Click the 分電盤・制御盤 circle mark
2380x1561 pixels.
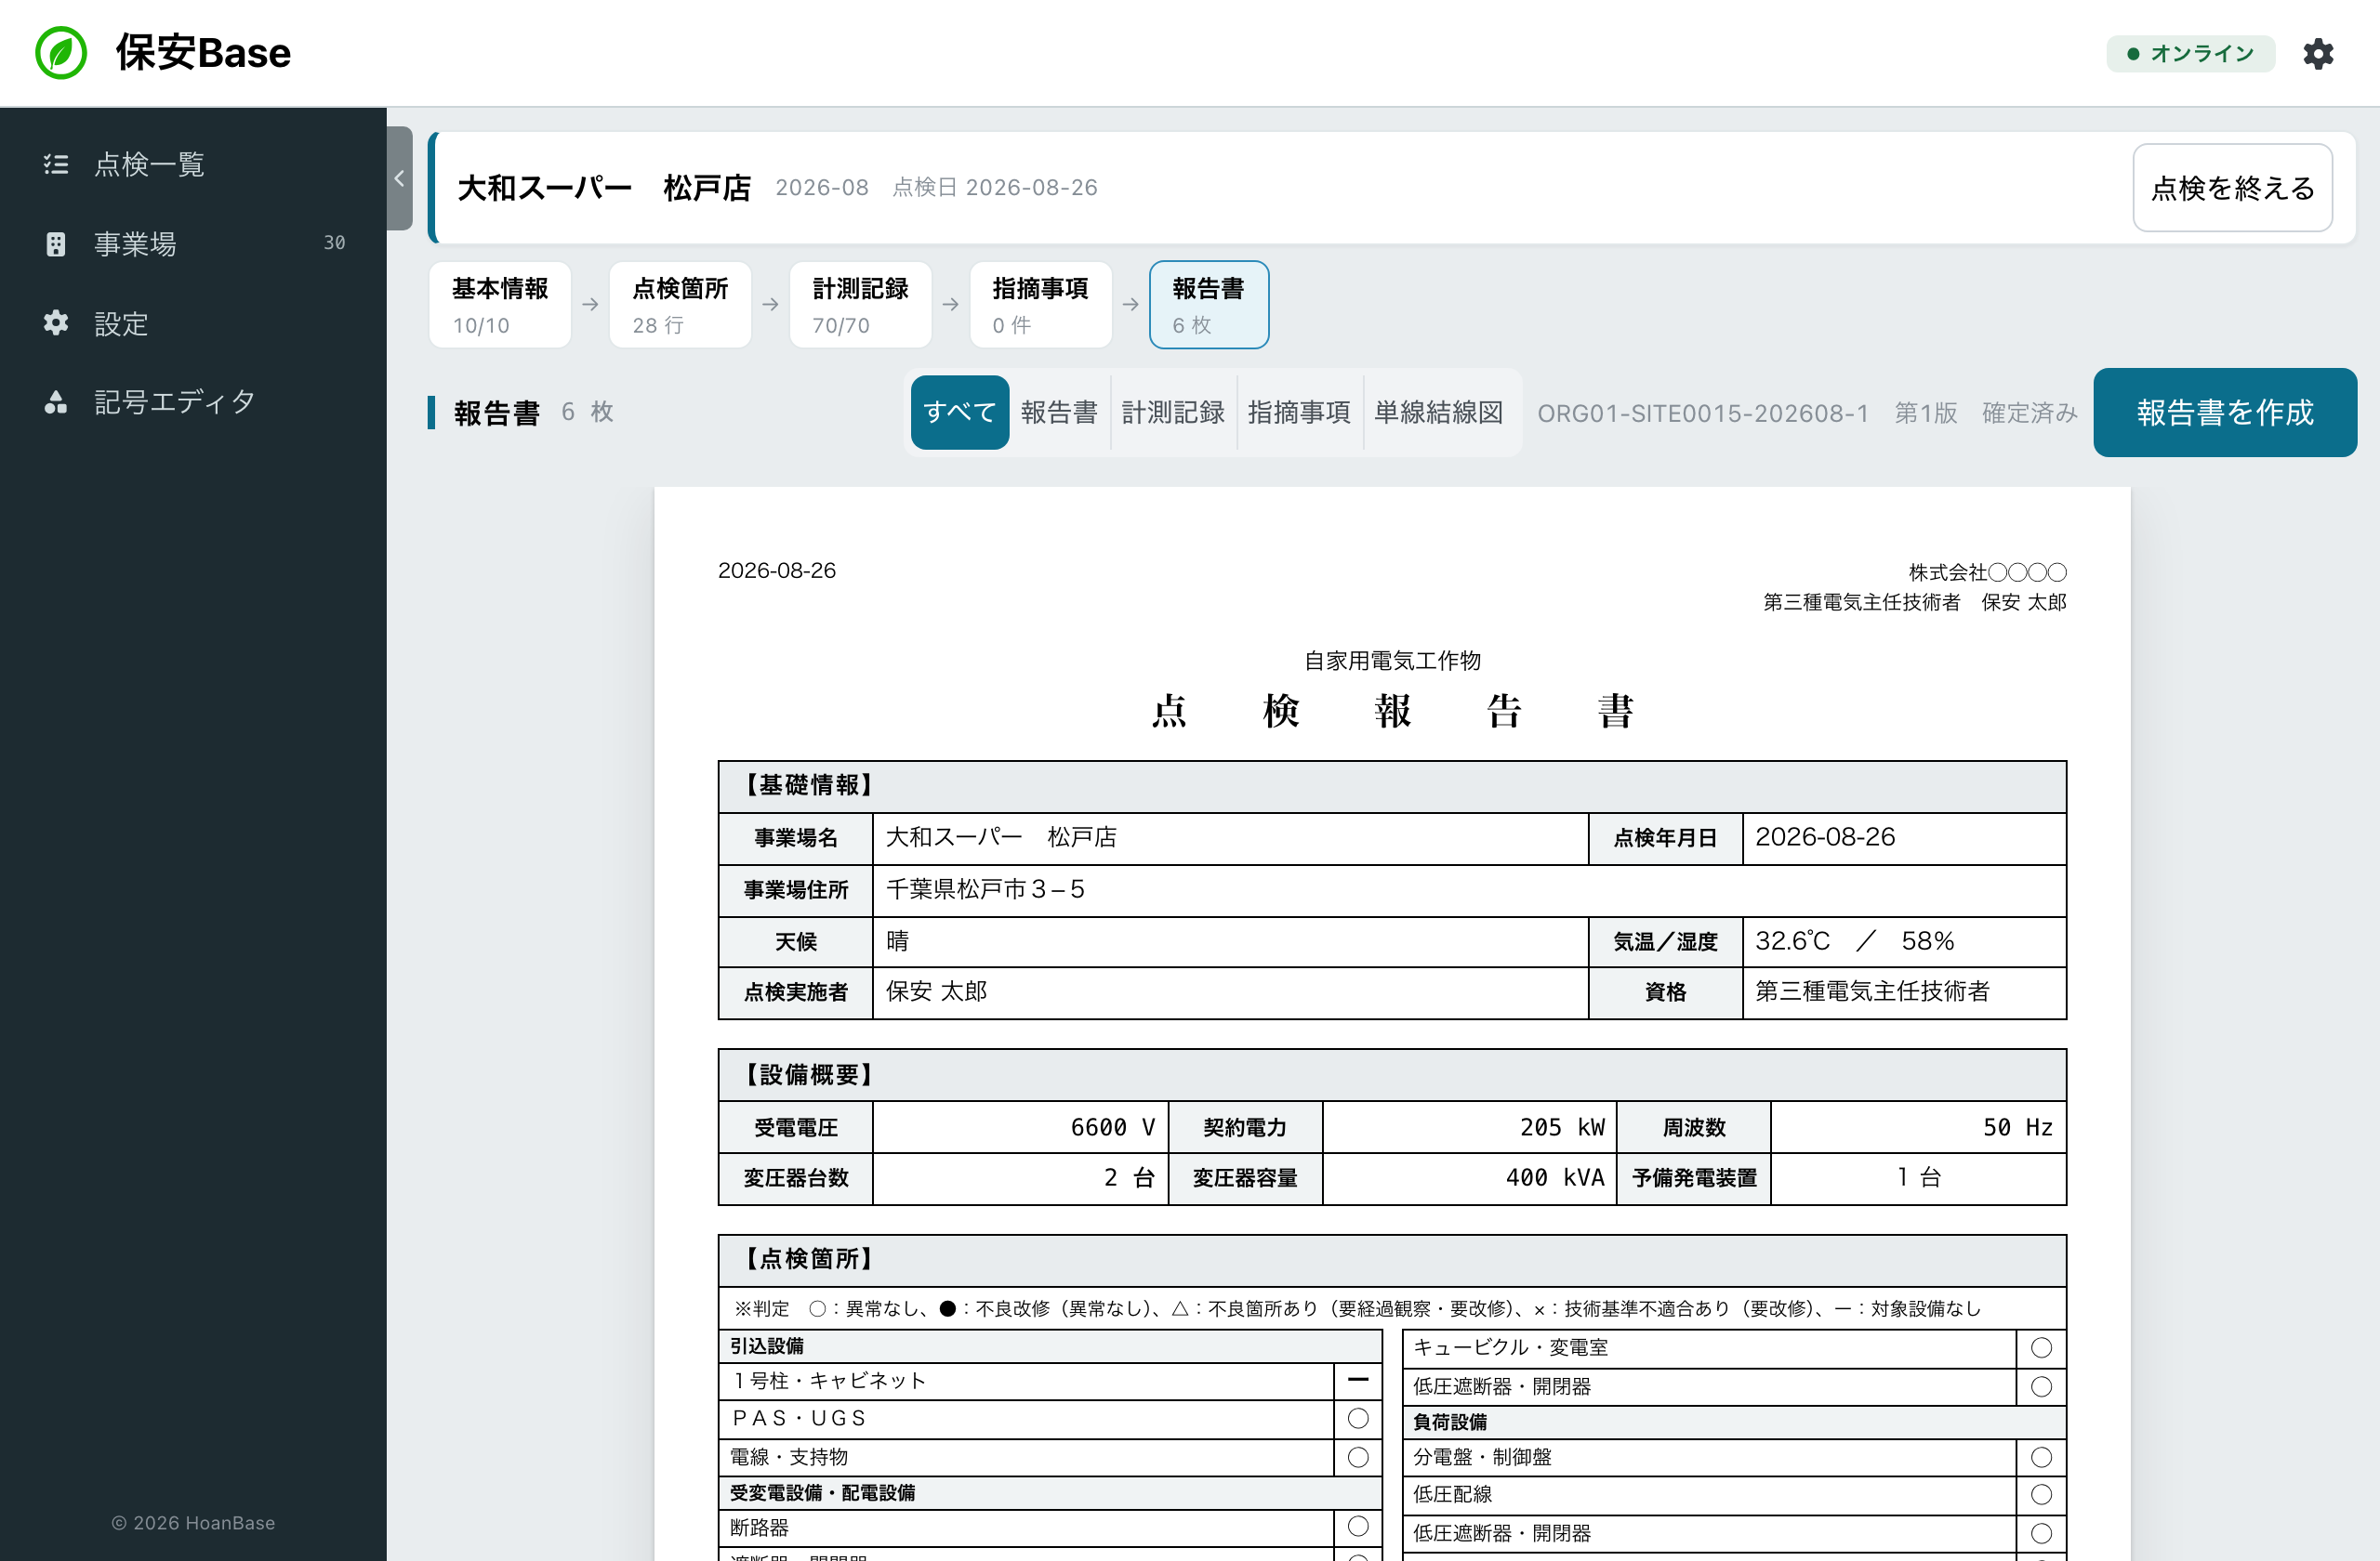[x=2041, y=1457]
